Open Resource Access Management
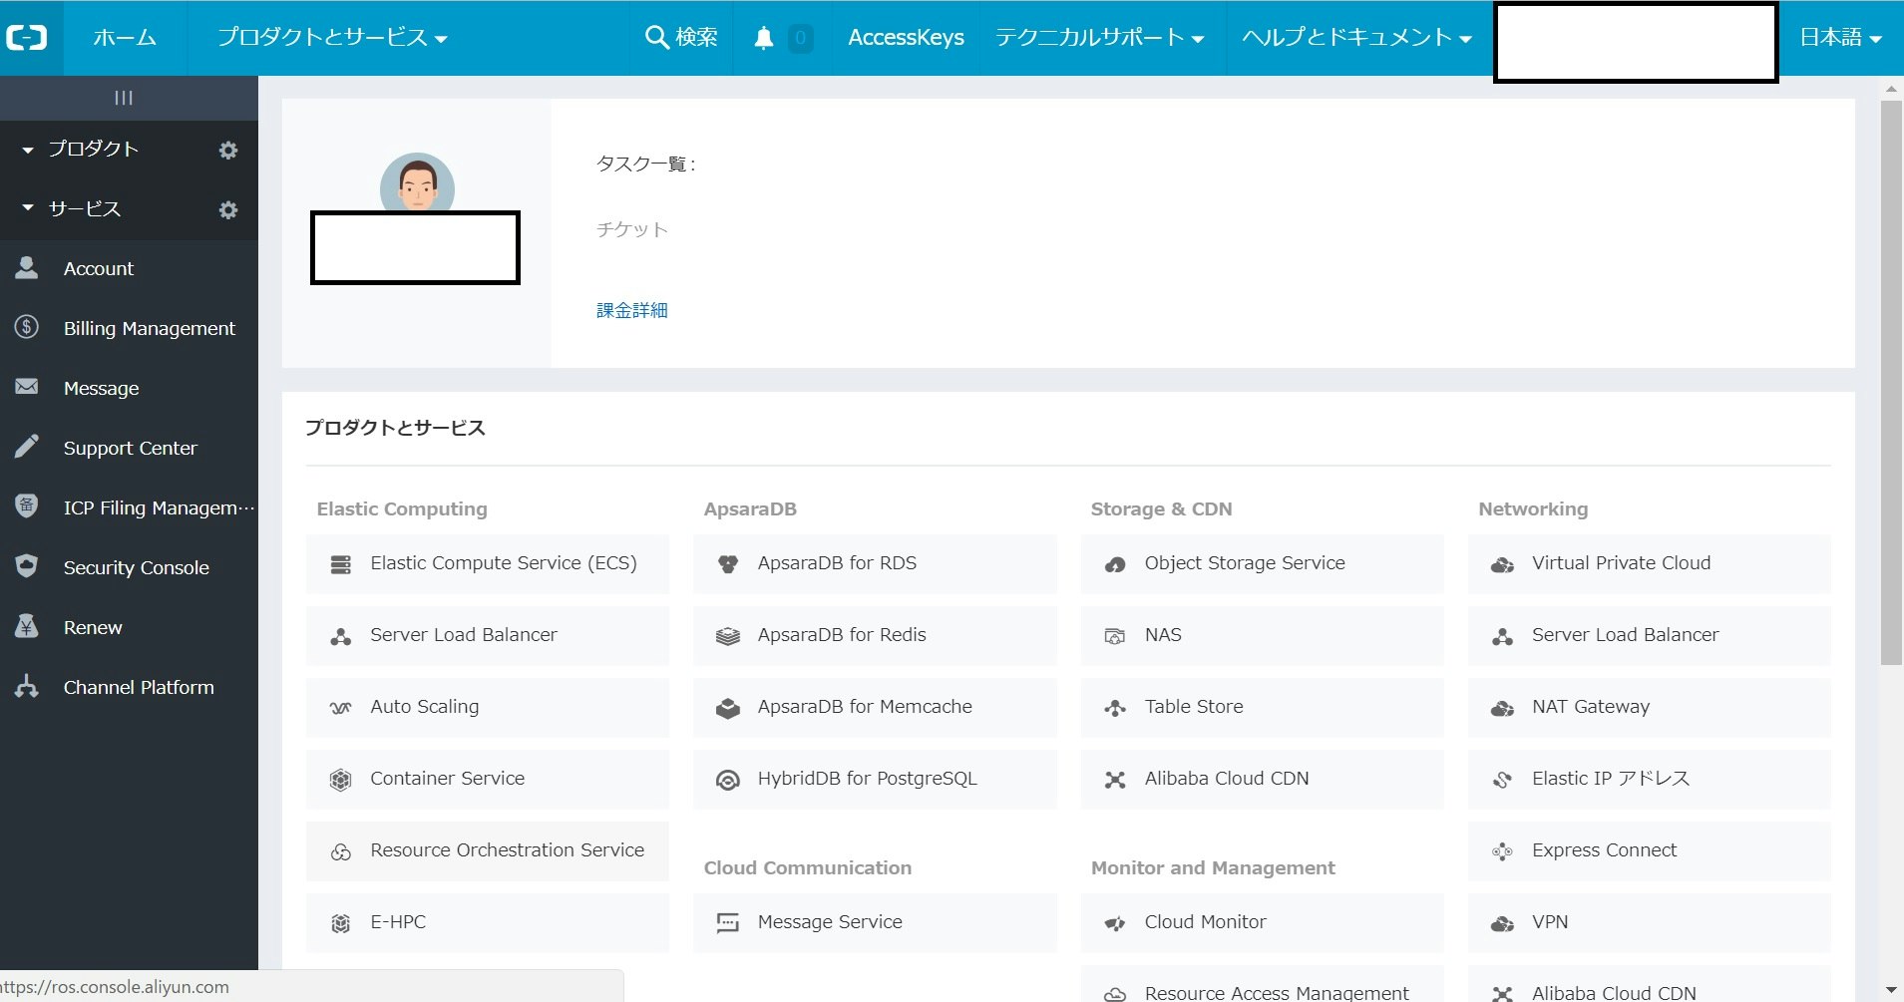The image size is (1904, 1002). [1262, 984]
